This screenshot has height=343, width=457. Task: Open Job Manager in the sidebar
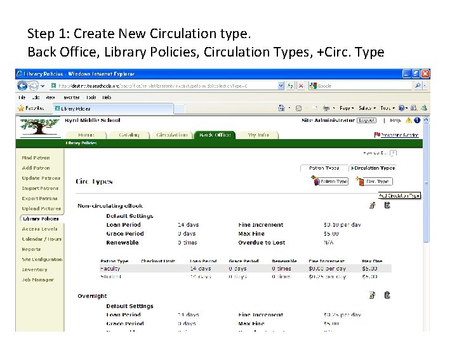(37, 279)
